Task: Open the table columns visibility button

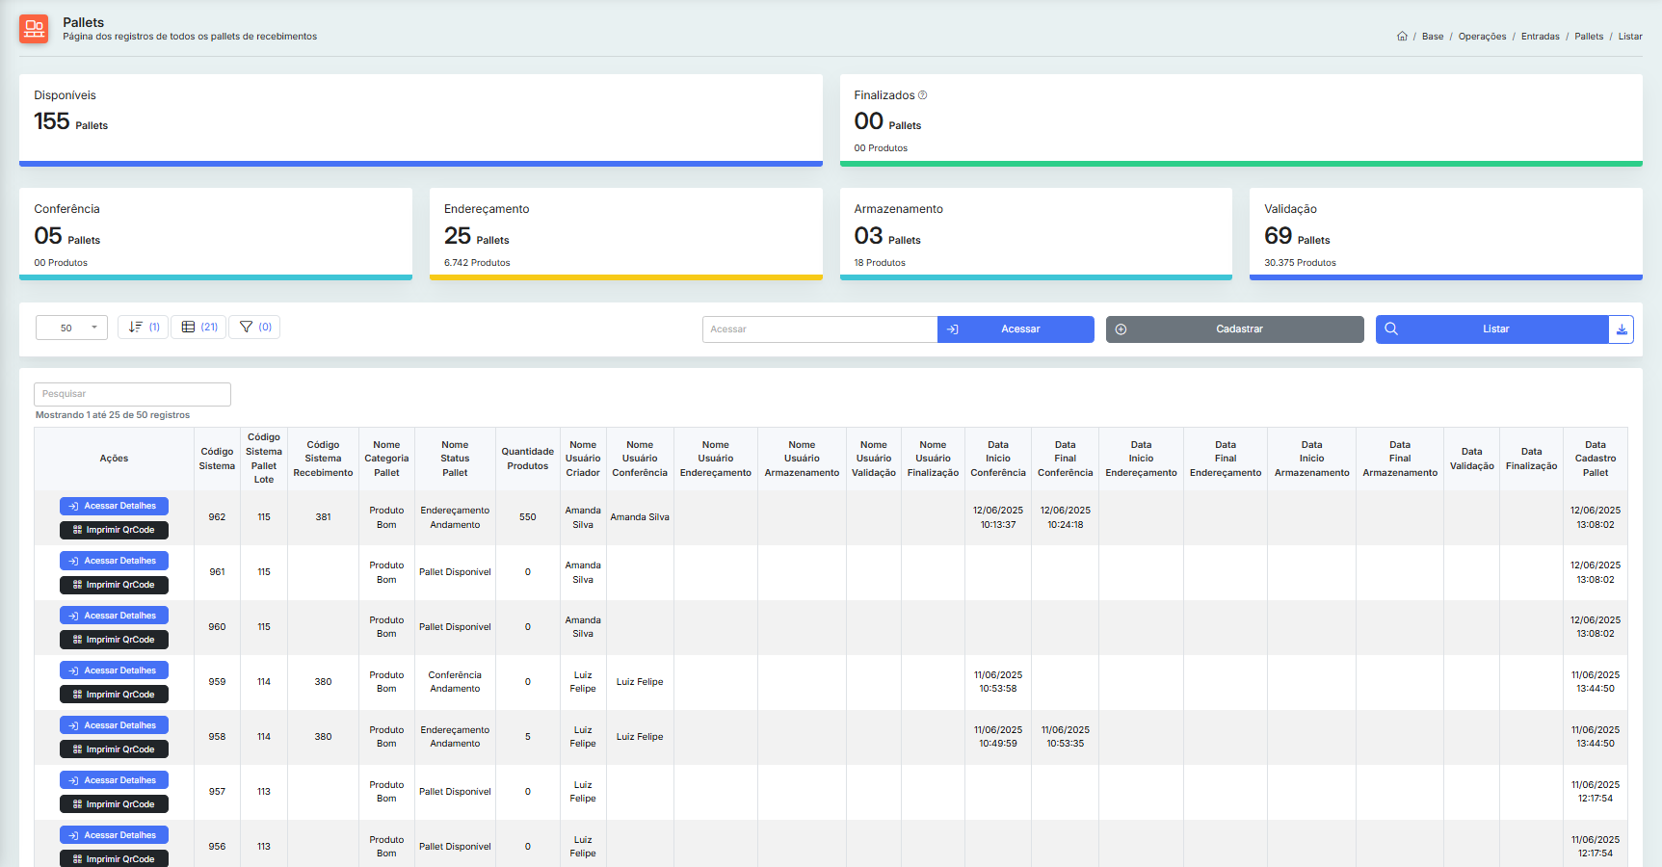Action: click(199, 328)
